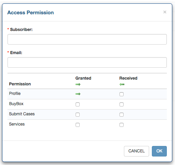Dismiss dialog using CANCEL button

[x=137, y=151]
